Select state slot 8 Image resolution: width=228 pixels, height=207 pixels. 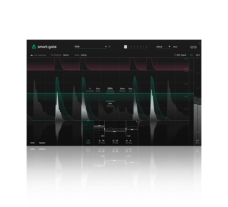146,47
